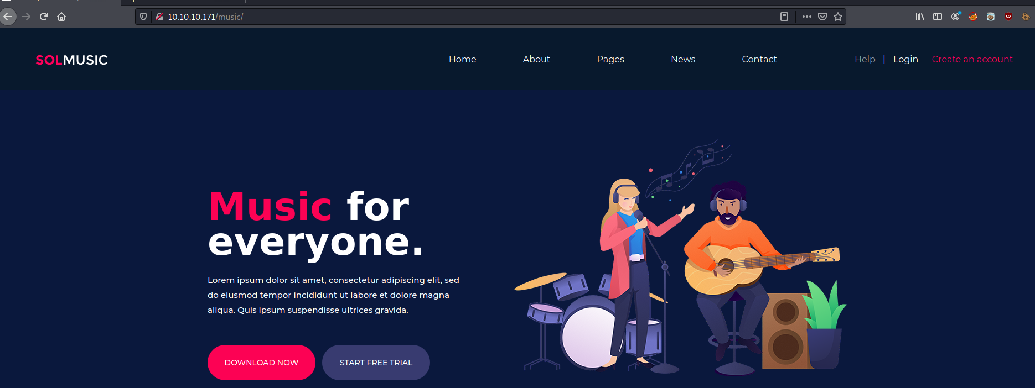This screenshot has height=388, width=1035.
Task: Open the Pages navigation menu item
Action: (610, 59)
